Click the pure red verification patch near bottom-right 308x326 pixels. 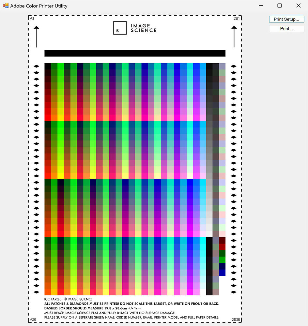[x=222, y=247]
